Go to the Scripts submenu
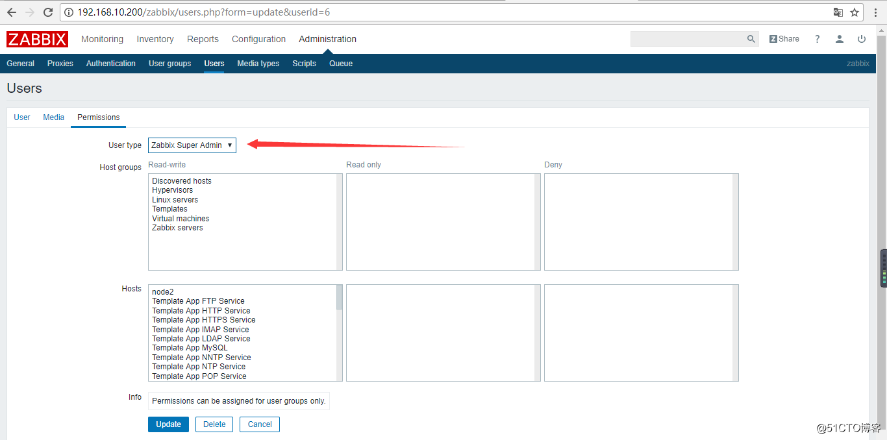Image resolution: width=887 pixels, height=440 pixels. coord(304,64)
